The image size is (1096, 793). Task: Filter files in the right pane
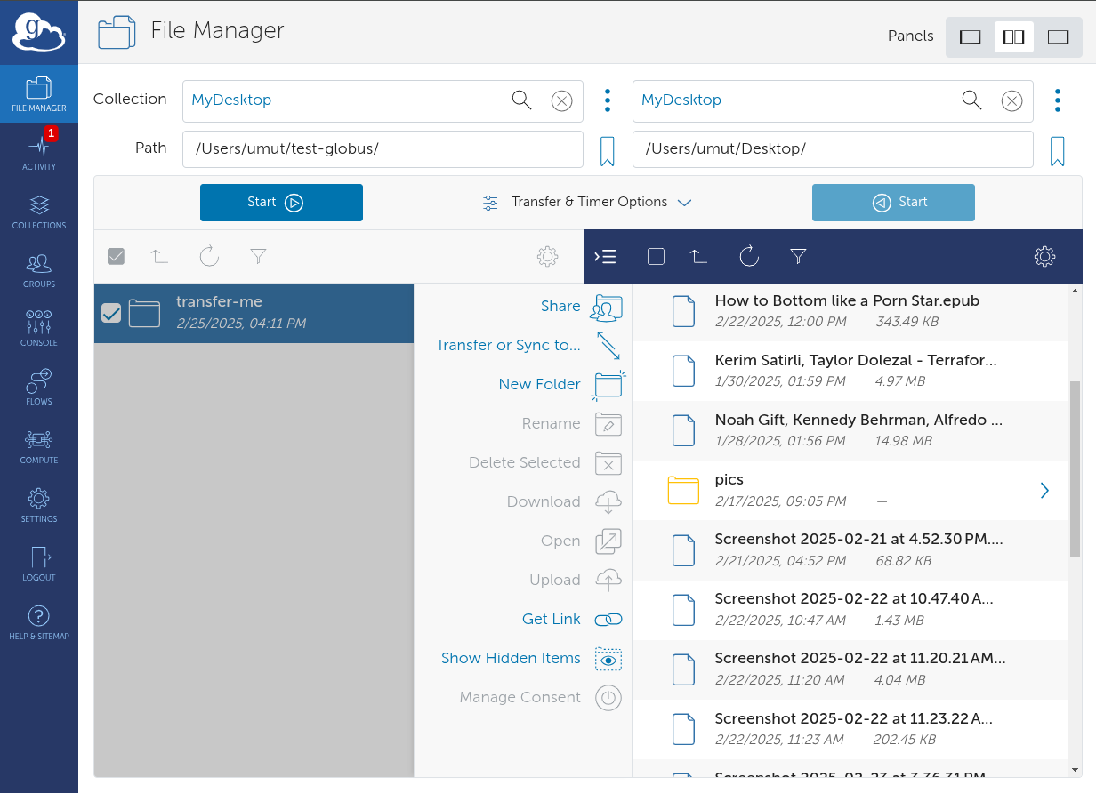[798, 256]
